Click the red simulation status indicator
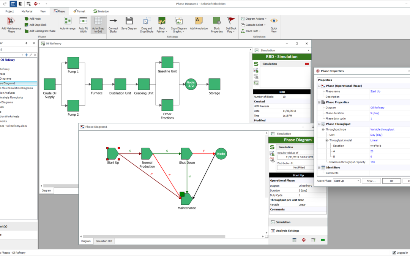Screen dimensions: 410x256 click(x=307, y=64)
